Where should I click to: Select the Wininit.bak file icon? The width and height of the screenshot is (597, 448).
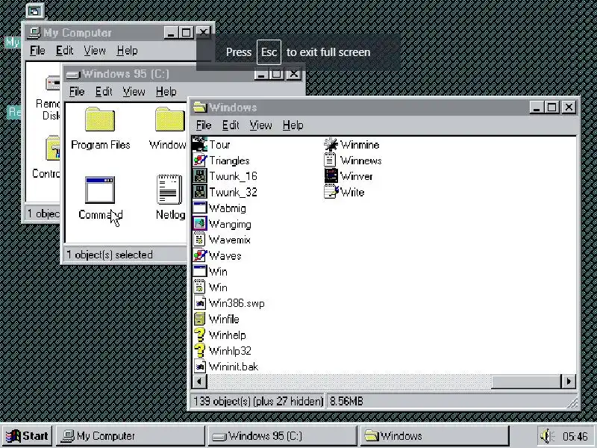coord(199,367)
